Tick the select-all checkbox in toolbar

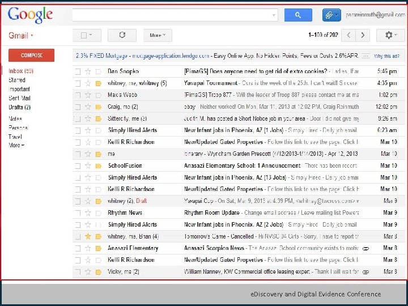[83, 35]
